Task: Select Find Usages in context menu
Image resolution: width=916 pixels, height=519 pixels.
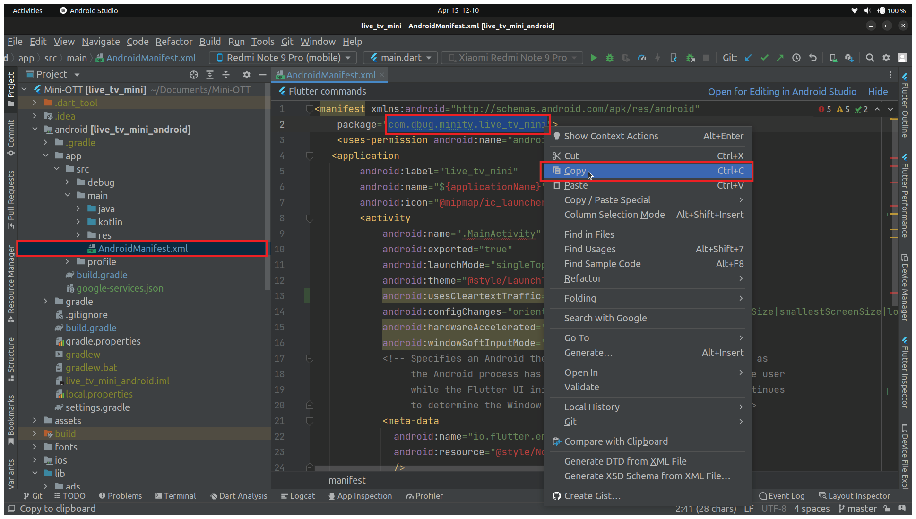Action: (647, 249)
